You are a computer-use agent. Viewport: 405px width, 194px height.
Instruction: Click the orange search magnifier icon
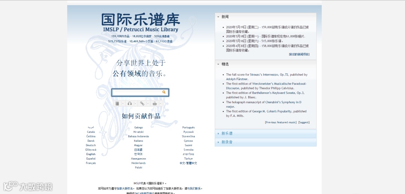pyautogui.click(x=164, y=92)
